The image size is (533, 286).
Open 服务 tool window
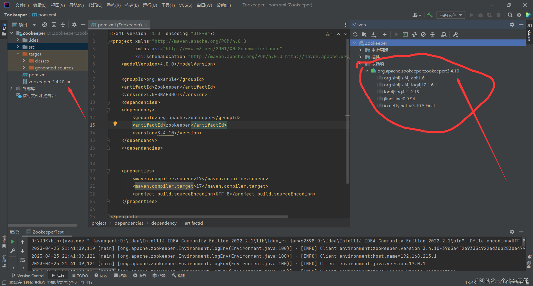click(139, 275)
